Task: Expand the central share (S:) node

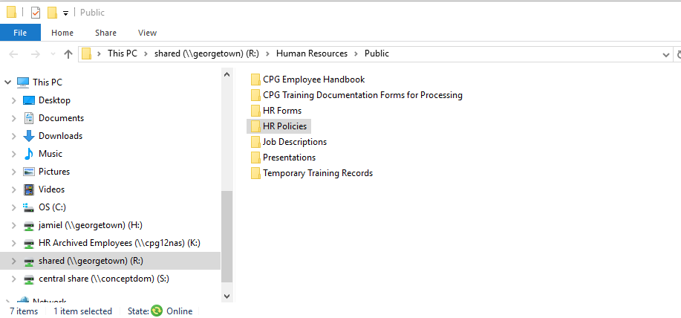Action: click(14, 279)
